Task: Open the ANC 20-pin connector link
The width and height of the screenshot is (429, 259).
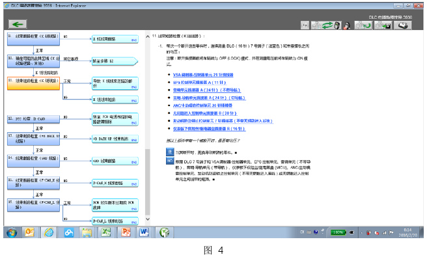Action: [202, 105]
